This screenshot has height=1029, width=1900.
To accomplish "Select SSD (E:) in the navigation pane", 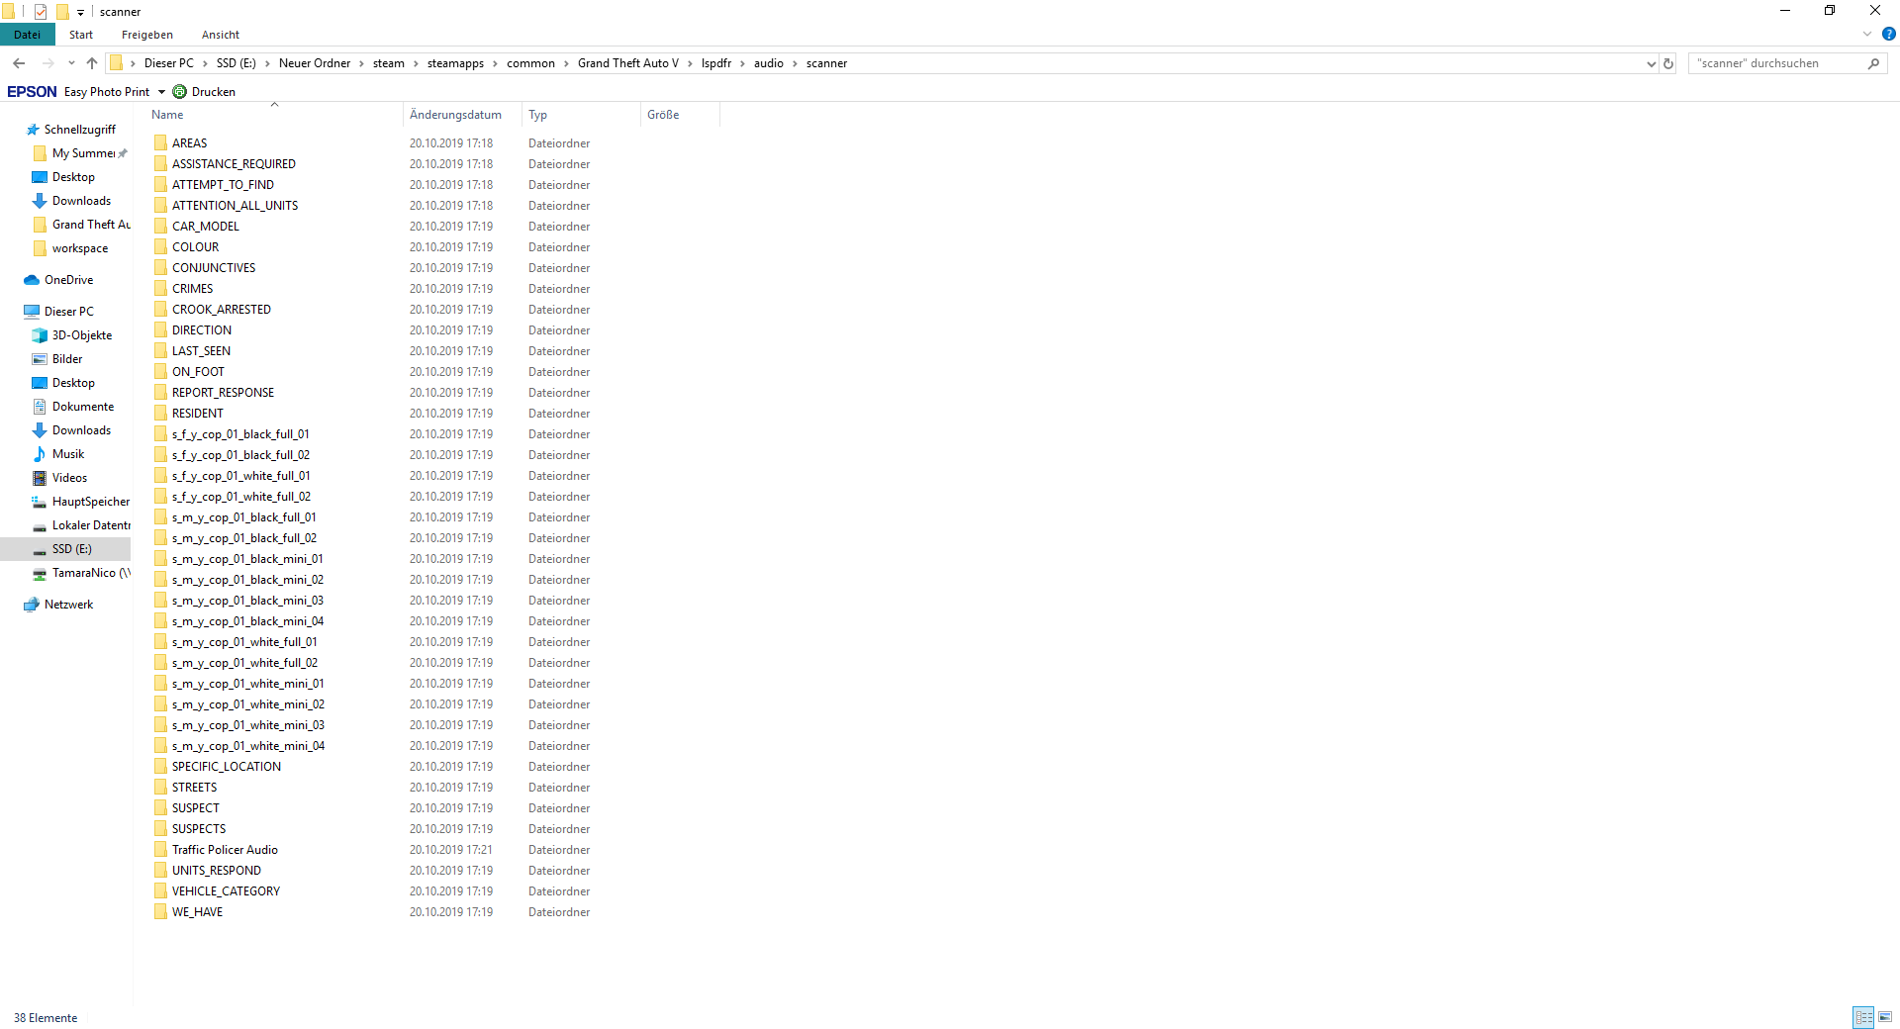I will pos(71,549).
